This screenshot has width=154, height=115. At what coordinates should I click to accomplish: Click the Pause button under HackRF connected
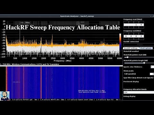[x=139, y=45]
